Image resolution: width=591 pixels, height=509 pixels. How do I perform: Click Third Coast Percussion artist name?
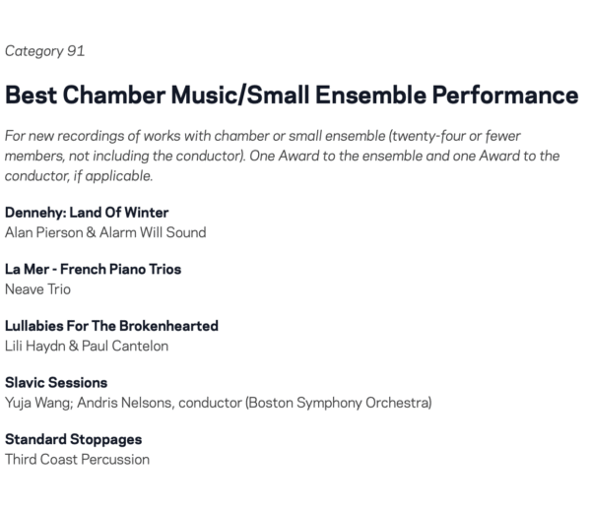click(77, 459)
